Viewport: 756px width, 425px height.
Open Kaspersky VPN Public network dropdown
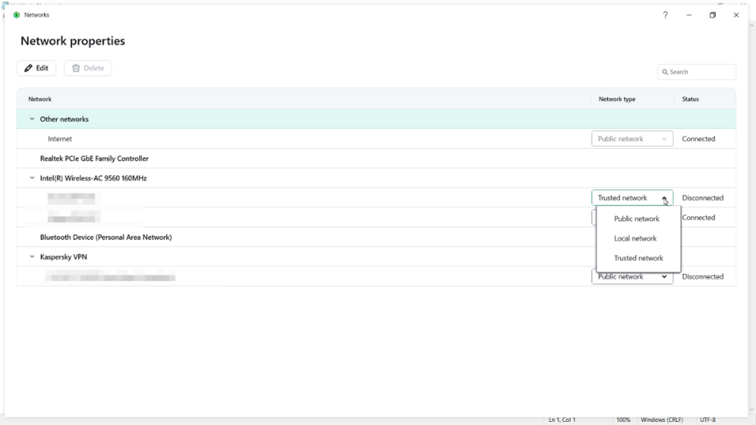coord(632,277)
